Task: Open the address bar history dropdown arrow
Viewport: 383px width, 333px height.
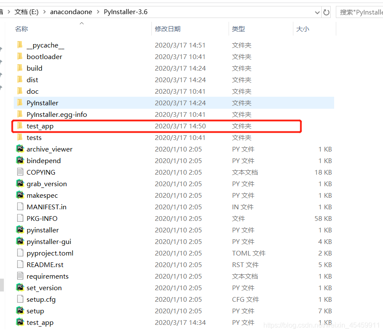Action: point(318,12)
